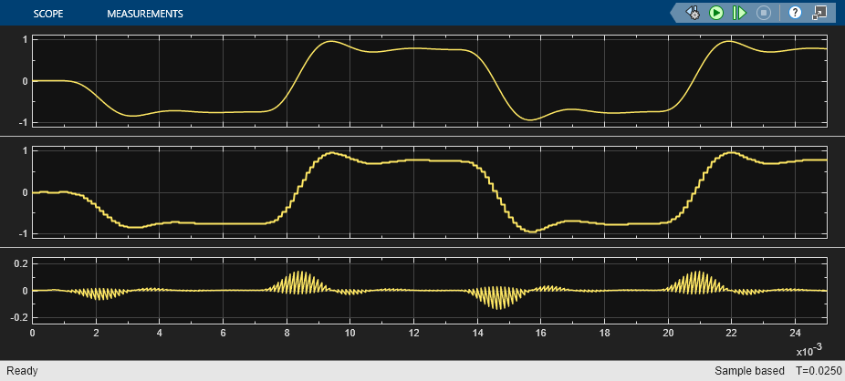This screenshot has width=845, height=381.
Task: Click the x10^-3 axis exponent label
Action: tap(808, 350)
